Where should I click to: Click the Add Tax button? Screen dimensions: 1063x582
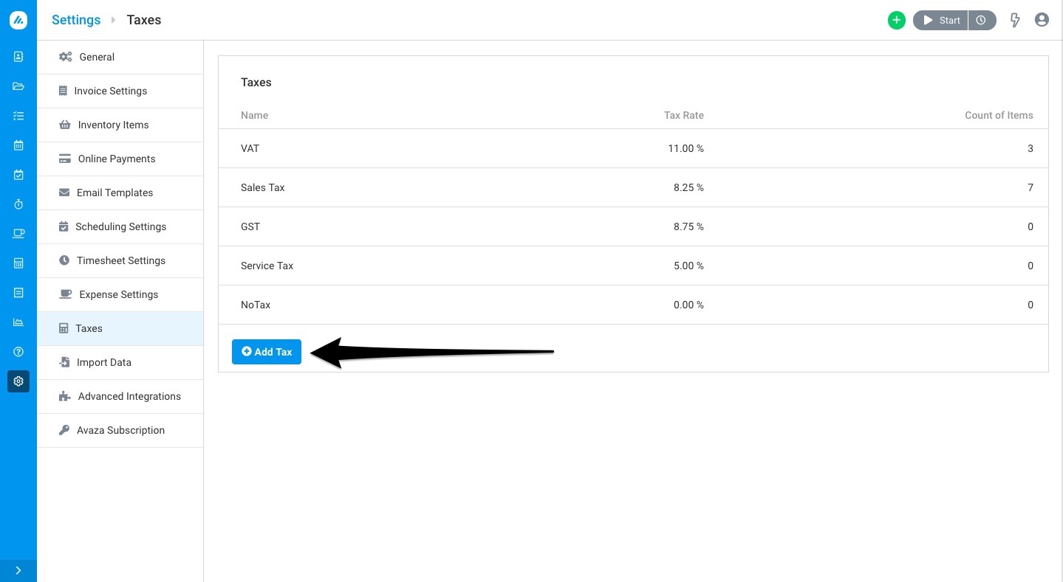tap(267, 352)
